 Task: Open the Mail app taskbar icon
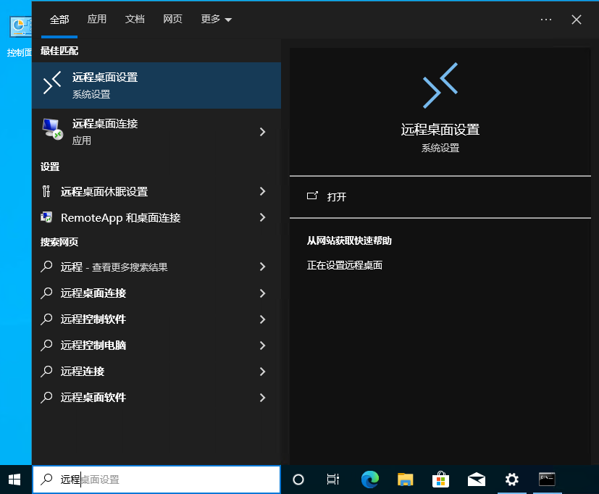[476, 479]
